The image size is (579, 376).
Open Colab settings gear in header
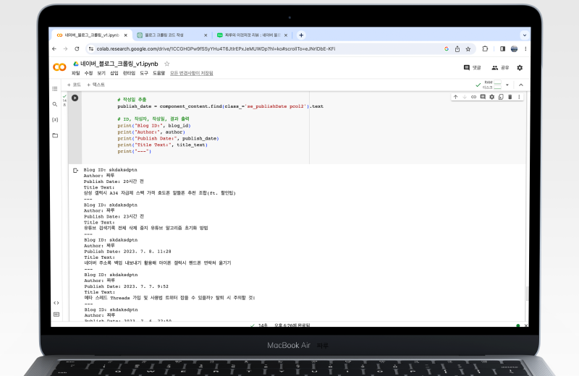520,67
